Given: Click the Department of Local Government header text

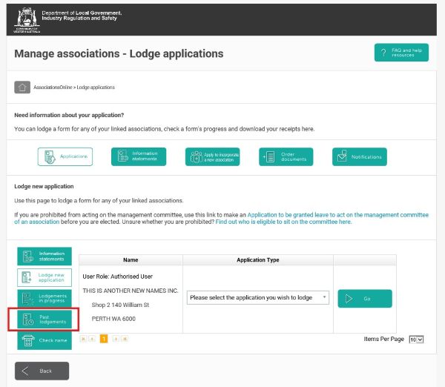Looking at the screenshot, I should coord(82,16).
